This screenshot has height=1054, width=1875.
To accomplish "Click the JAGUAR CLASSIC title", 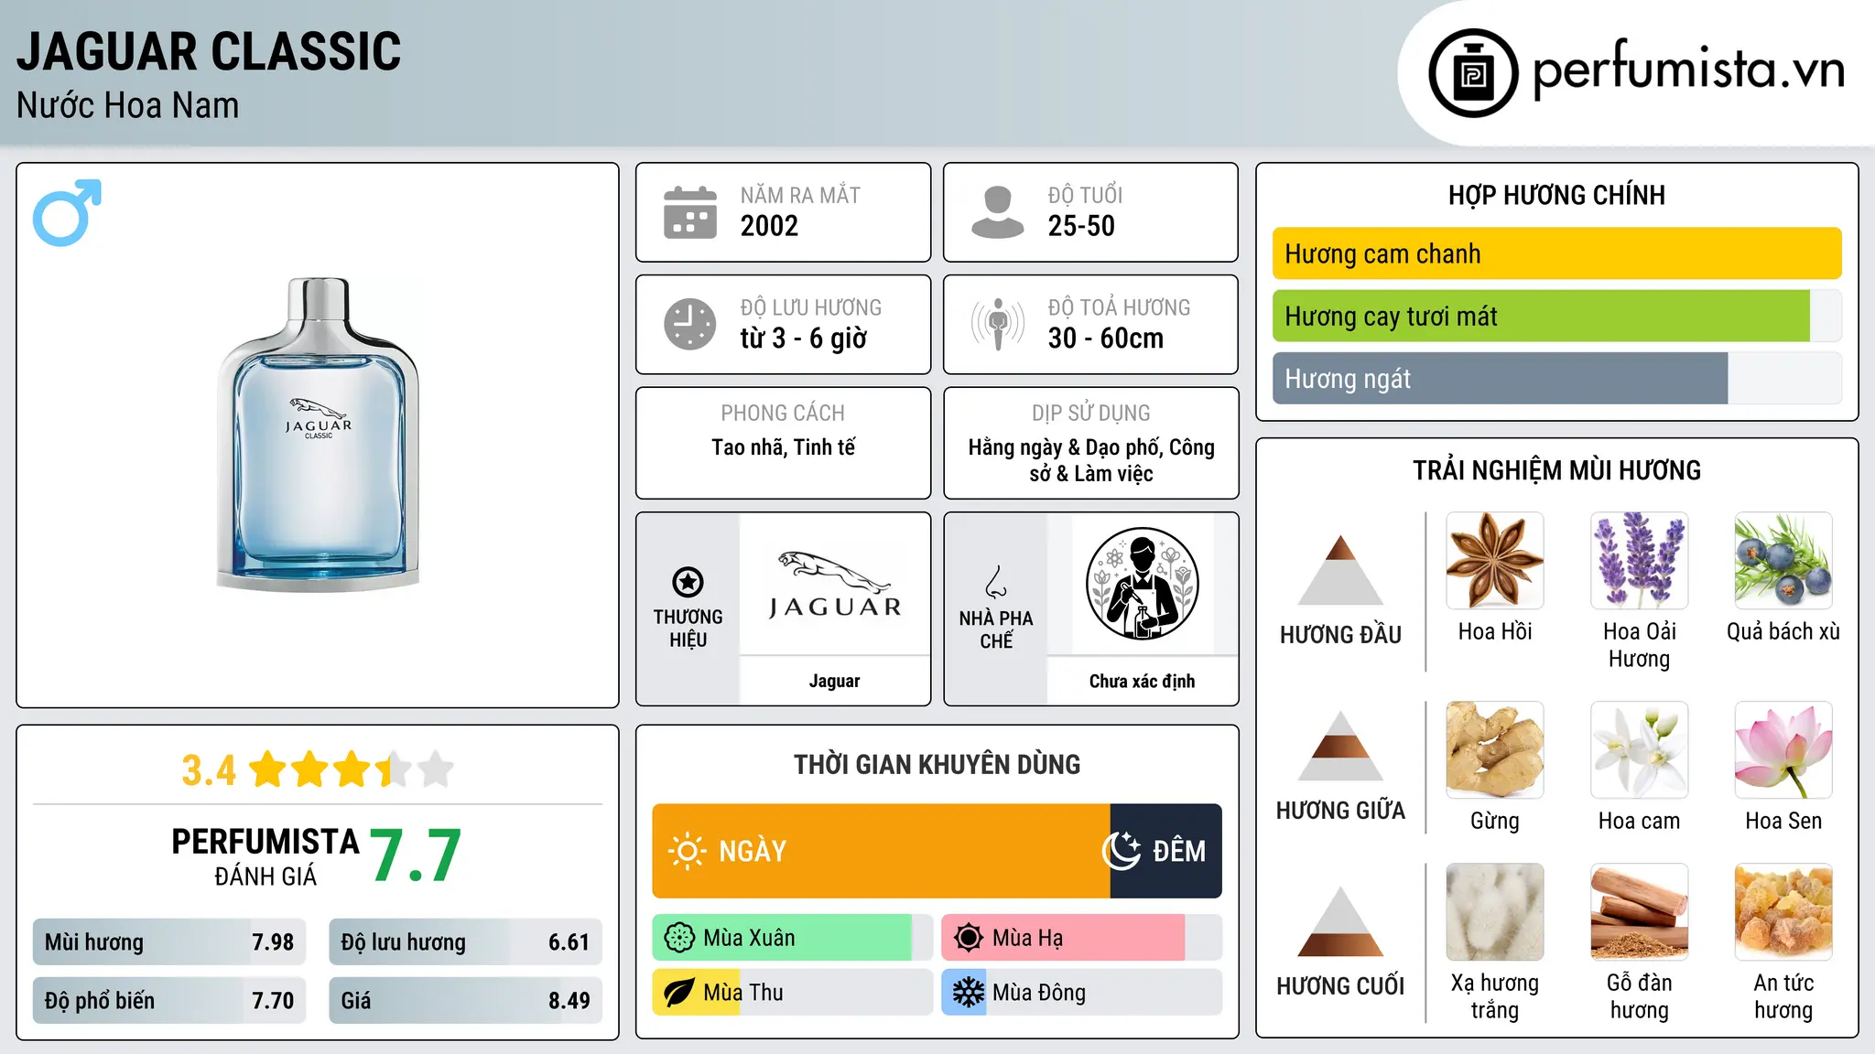I will 209,51.
